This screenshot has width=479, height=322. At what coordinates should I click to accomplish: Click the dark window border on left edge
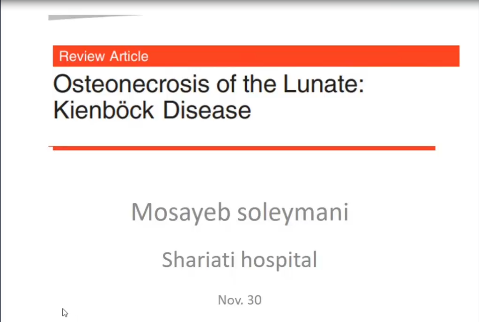click(x=0, y=161)
